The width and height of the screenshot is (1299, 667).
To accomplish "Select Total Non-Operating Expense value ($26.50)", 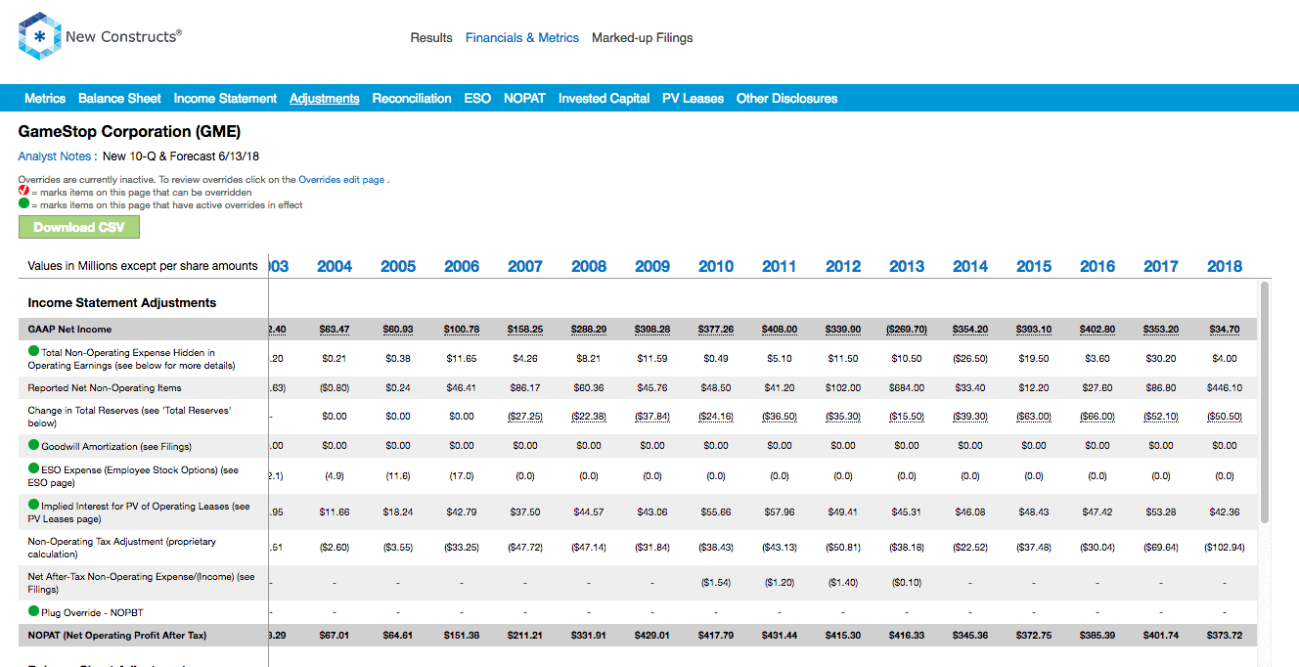I will pyautogui.click(x=970, y=359).
